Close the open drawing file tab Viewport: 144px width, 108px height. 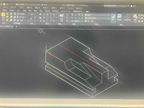(x=12, y=26)
